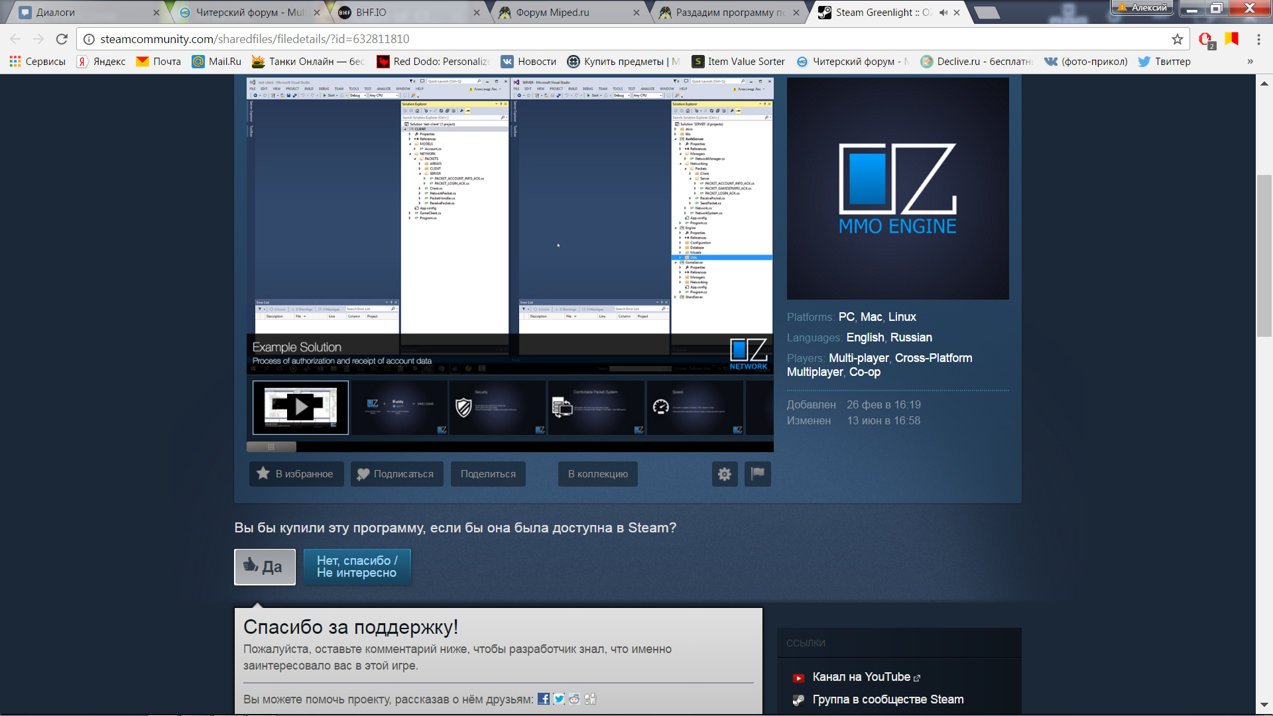The image size is (1273, 716).
Task: Open Группа в сообществе Steam link
Action: coord(888,699)
